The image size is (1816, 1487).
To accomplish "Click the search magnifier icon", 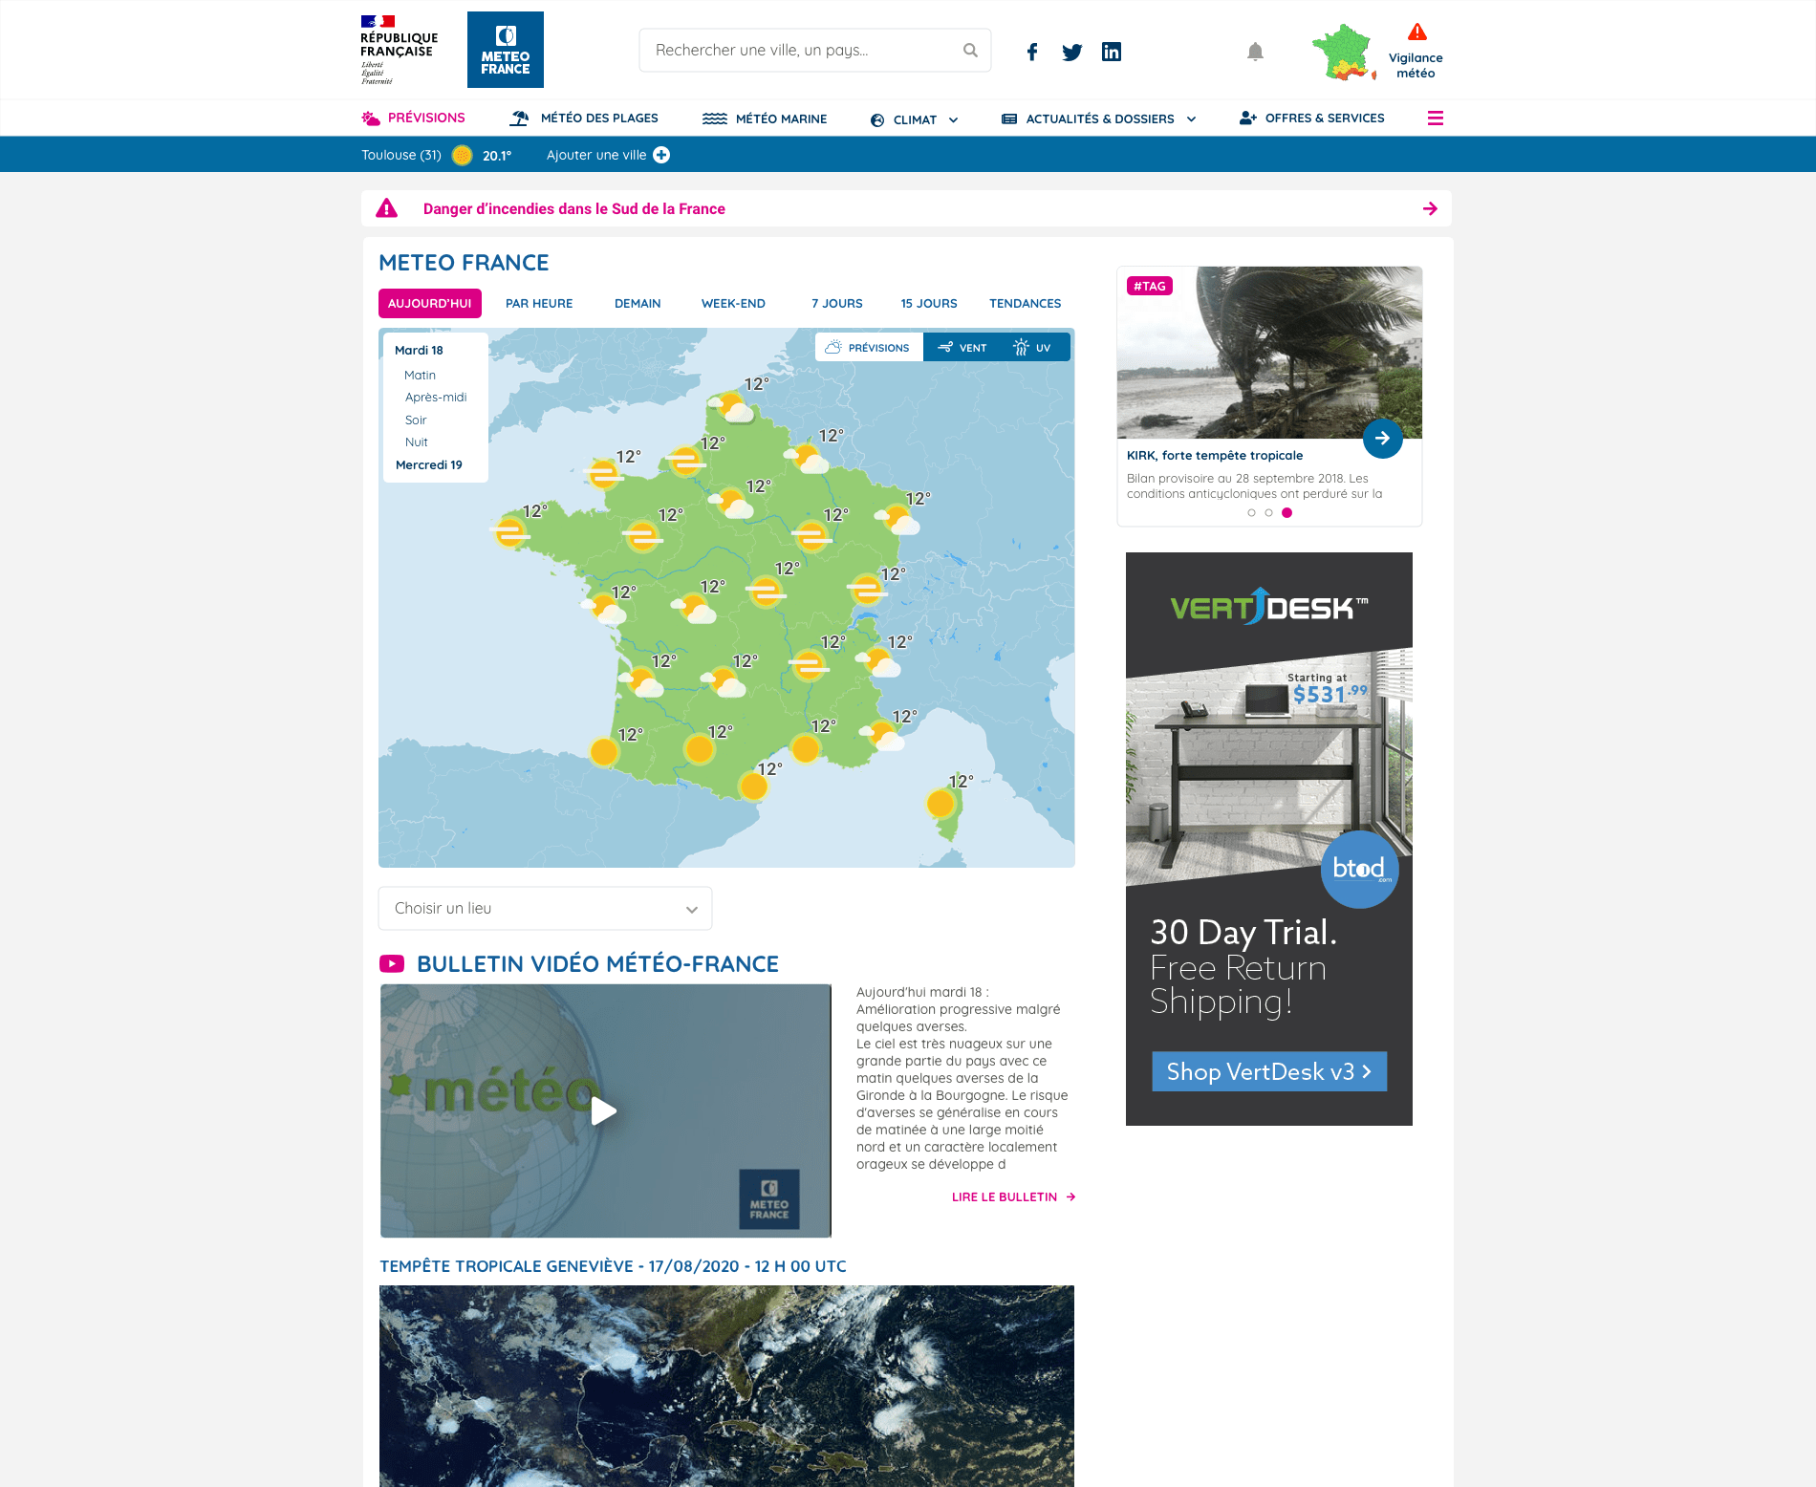I will 970,50.
